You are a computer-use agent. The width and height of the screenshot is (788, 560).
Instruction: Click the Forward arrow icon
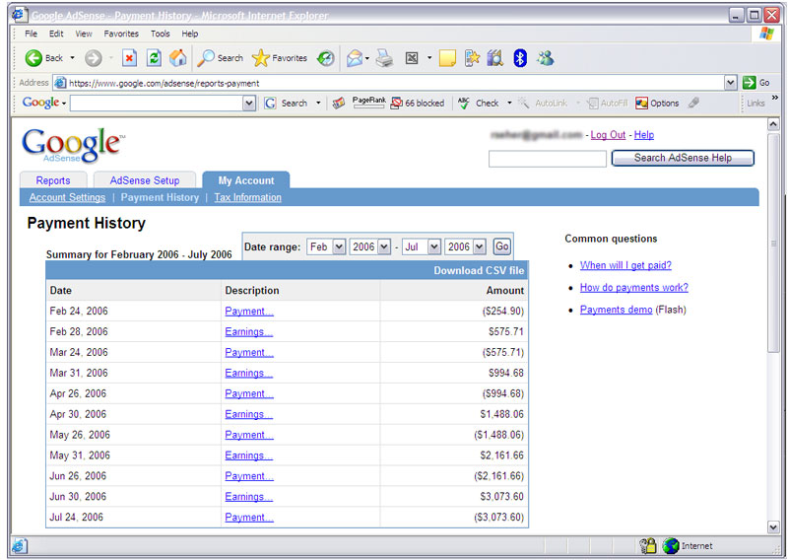(93, 58)
